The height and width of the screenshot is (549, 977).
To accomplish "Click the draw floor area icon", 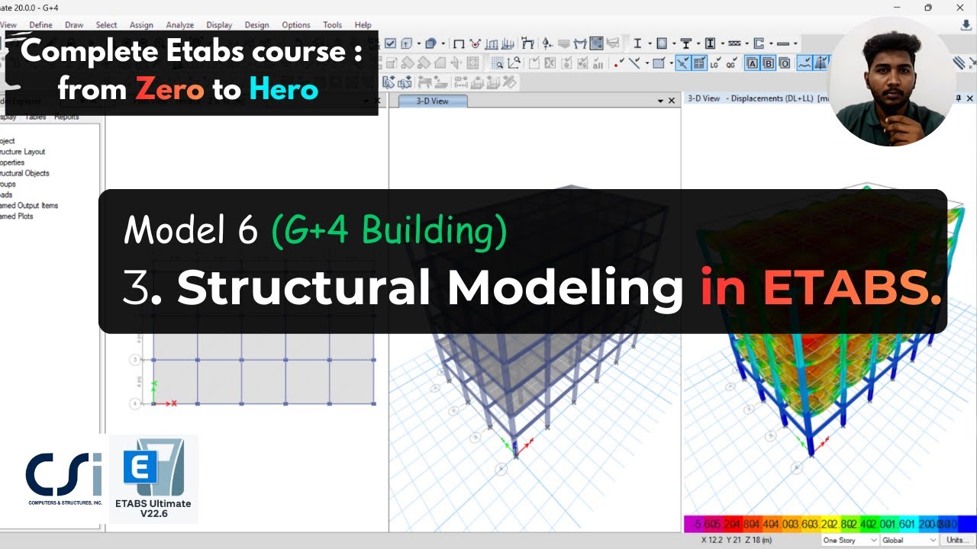I will click(659, 63).
